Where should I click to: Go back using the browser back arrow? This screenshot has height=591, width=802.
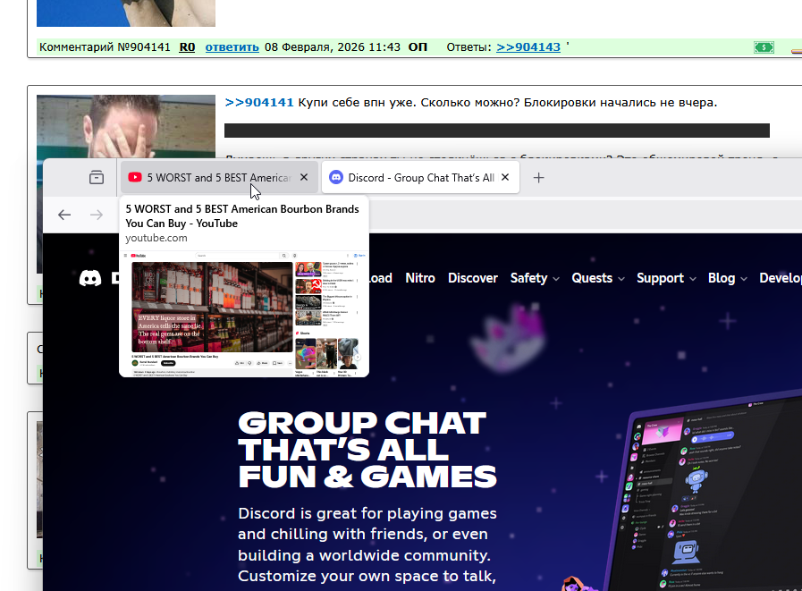coord(64,215)
